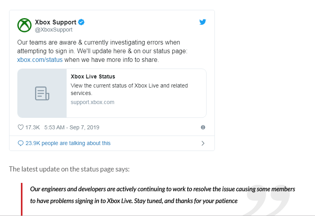The image size is (315, 216).
Task: Click the italic status page quote block
Action: coord(162,195)
